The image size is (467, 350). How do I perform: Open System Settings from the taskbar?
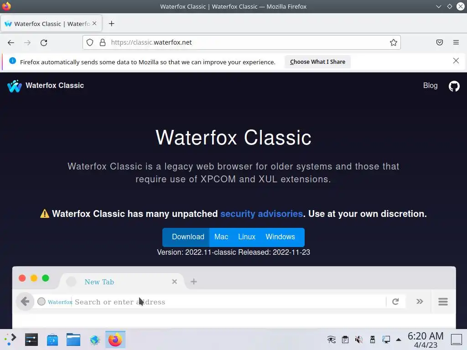31,340
